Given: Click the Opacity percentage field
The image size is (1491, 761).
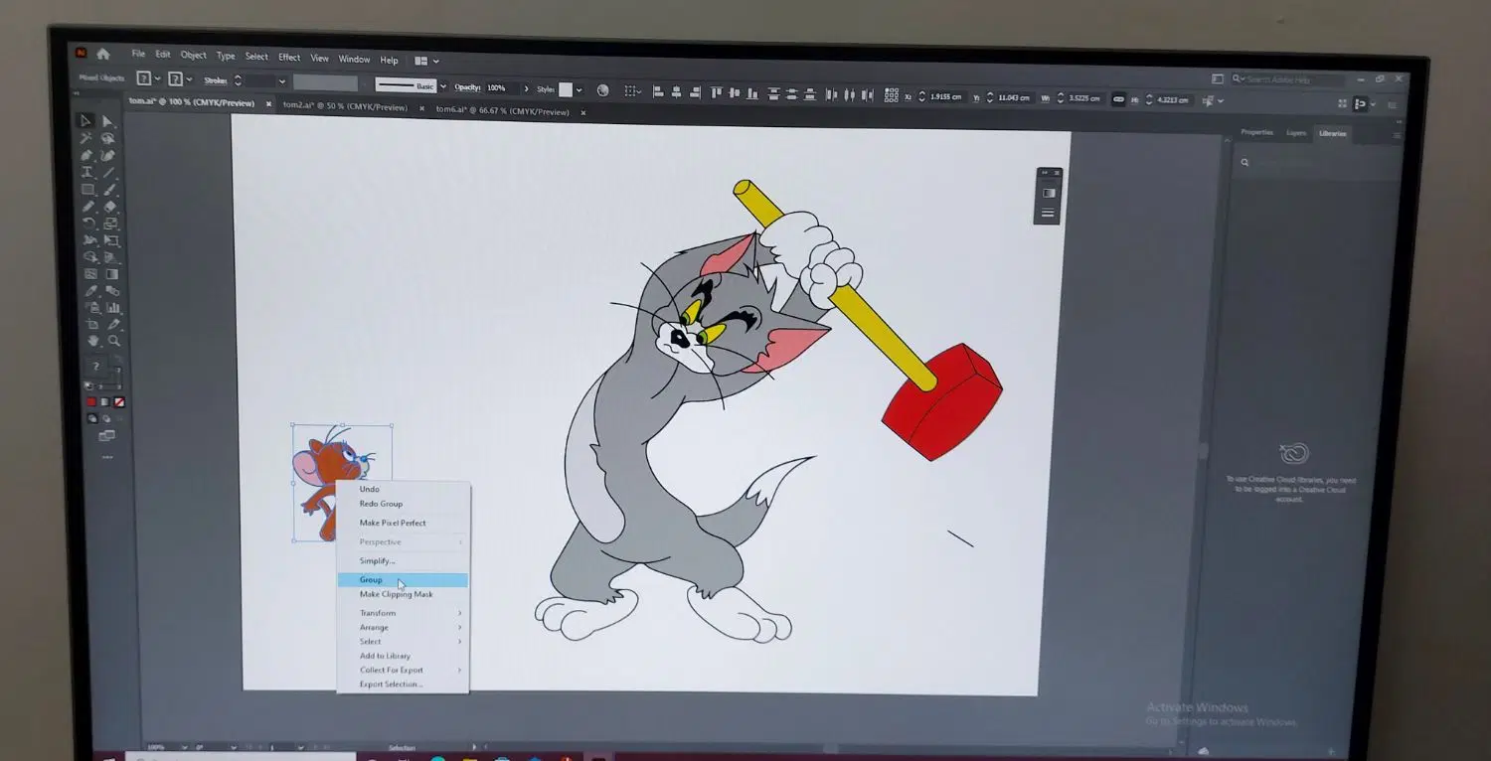Looking at the screenshot, I should pos(502,88).
